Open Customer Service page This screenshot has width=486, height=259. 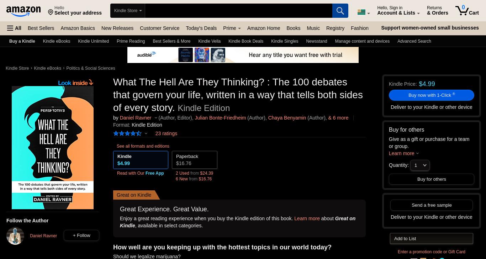coord(159,28)
